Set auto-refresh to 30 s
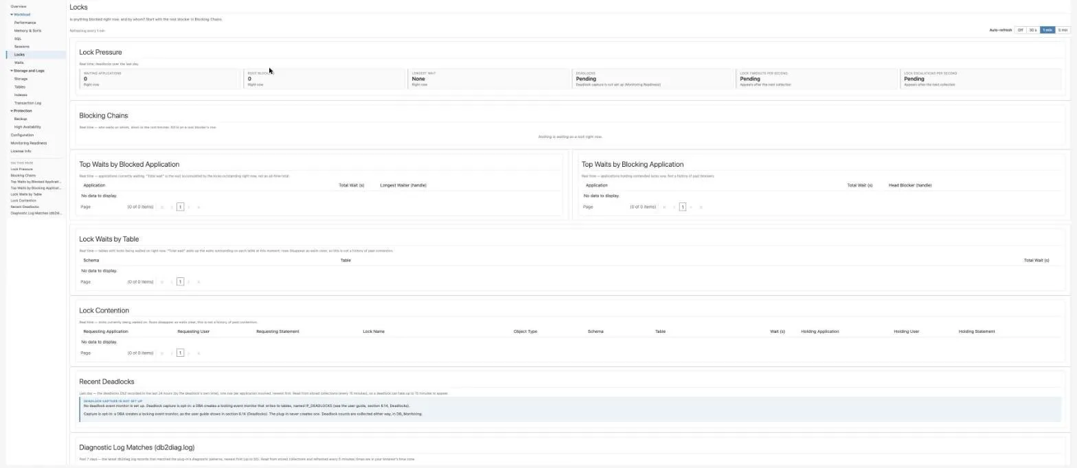 [1033, 30]
